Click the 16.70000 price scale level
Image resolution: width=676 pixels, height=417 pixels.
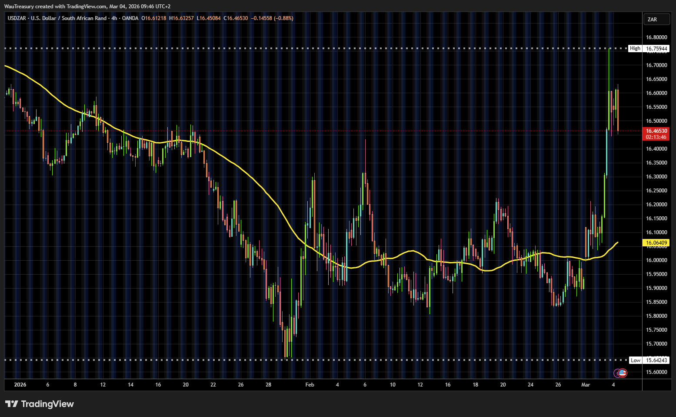(x=656, y=65)
